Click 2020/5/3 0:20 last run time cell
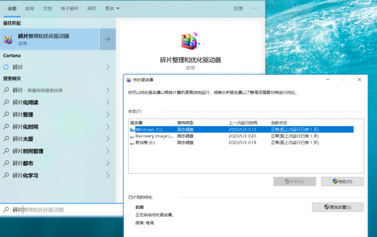The image size is (377, 237). point(242,136)
